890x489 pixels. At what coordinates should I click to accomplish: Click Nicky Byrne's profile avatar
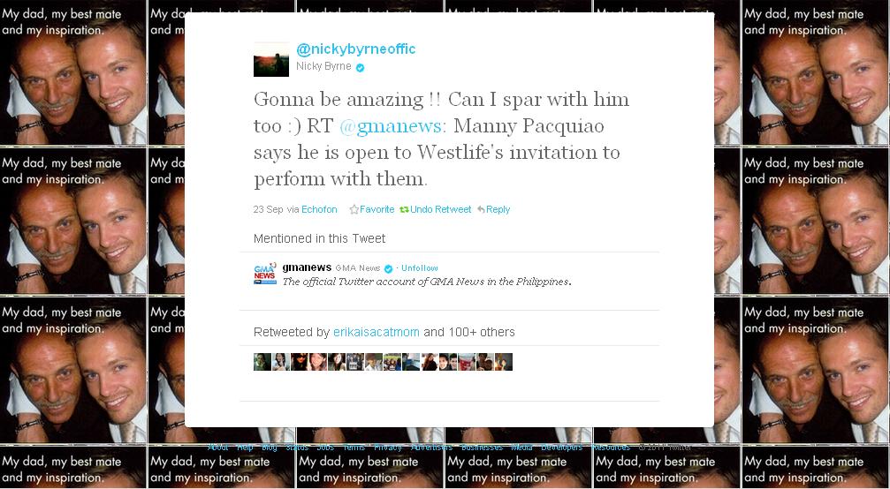[x=270, y=59]
